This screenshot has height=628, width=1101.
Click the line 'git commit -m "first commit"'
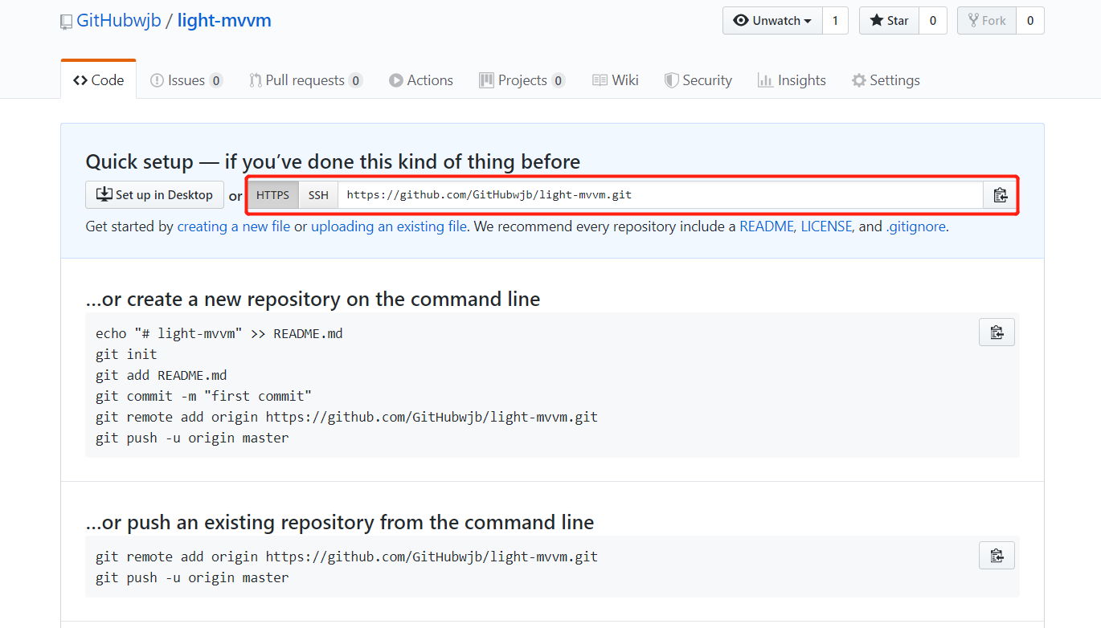(203, 396)
